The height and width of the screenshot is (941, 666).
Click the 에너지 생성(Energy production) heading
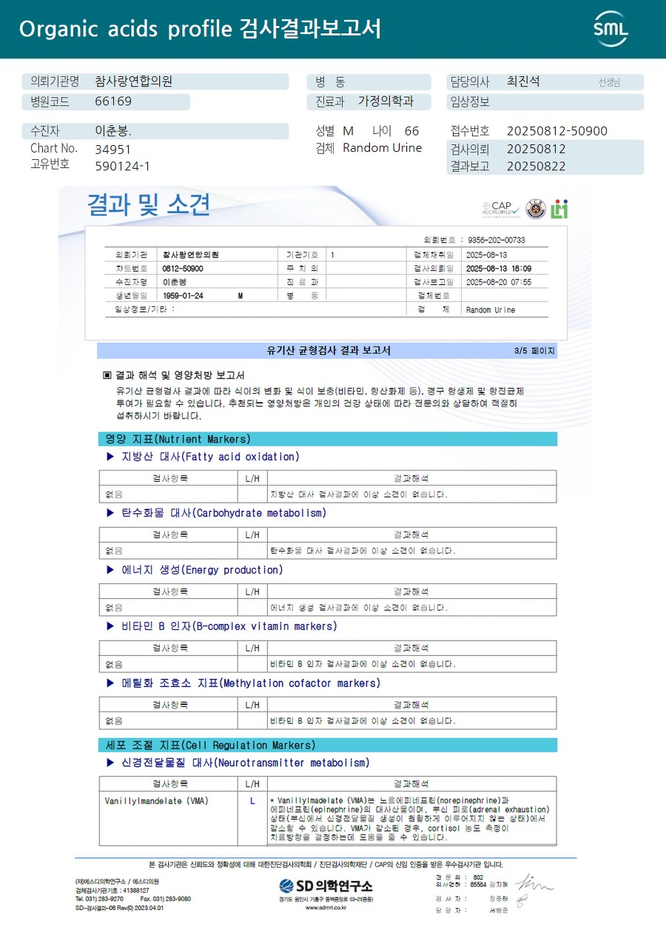point(202,570)
